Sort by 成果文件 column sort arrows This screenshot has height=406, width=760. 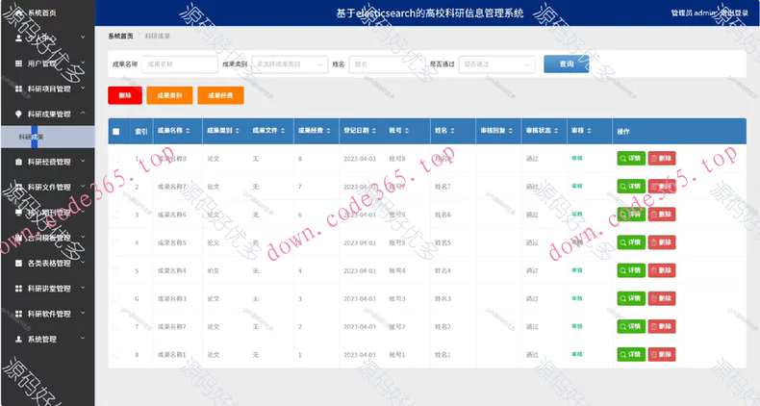pyautogui.click(x=283, y=131)
